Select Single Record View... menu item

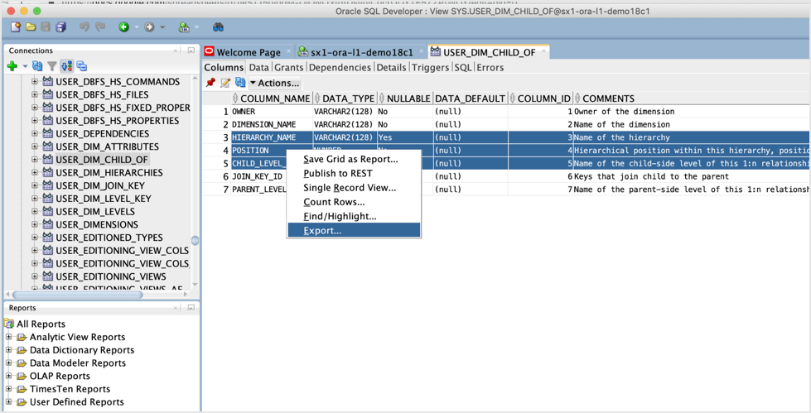click(x=354, y=188)
